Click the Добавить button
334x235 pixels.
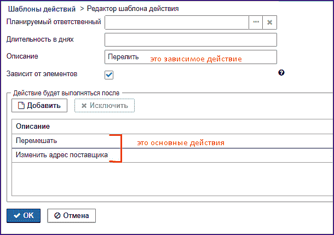(39, 106)
